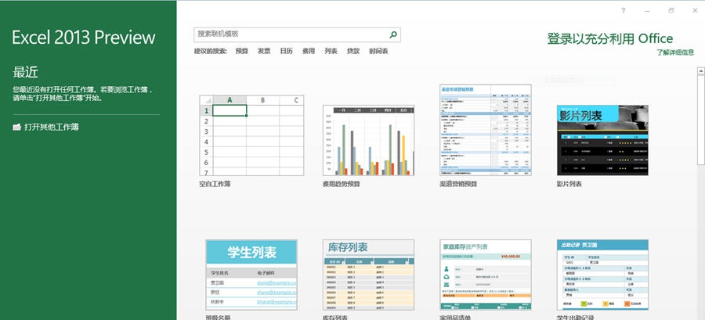Select the 库存列表 template thumbnail
Image resolution: width=705 pixels, height=320 pixels.
(368, 275)
